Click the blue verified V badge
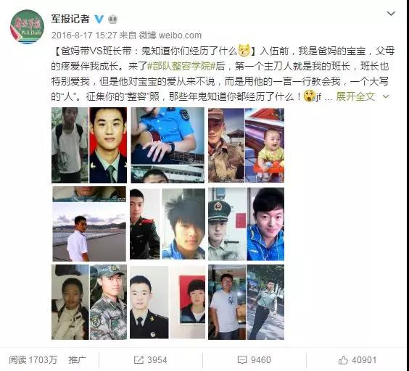The height and width of the screenshot is (371, 409). (x=99, y=19)
